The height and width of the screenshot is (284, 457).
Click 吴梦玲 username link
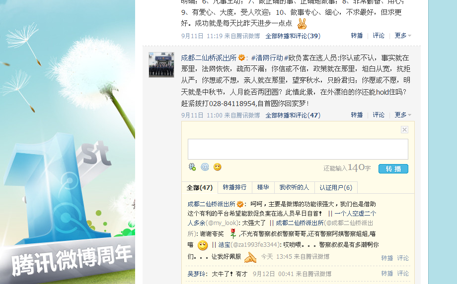click(x=196, y=274)
